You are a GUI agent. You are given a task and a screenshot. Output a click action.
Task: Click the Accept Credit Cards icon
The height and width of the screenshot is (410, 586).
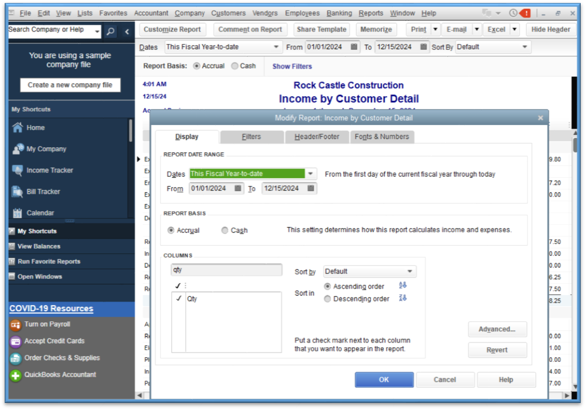pyautogui.click(x=15, y=341)
